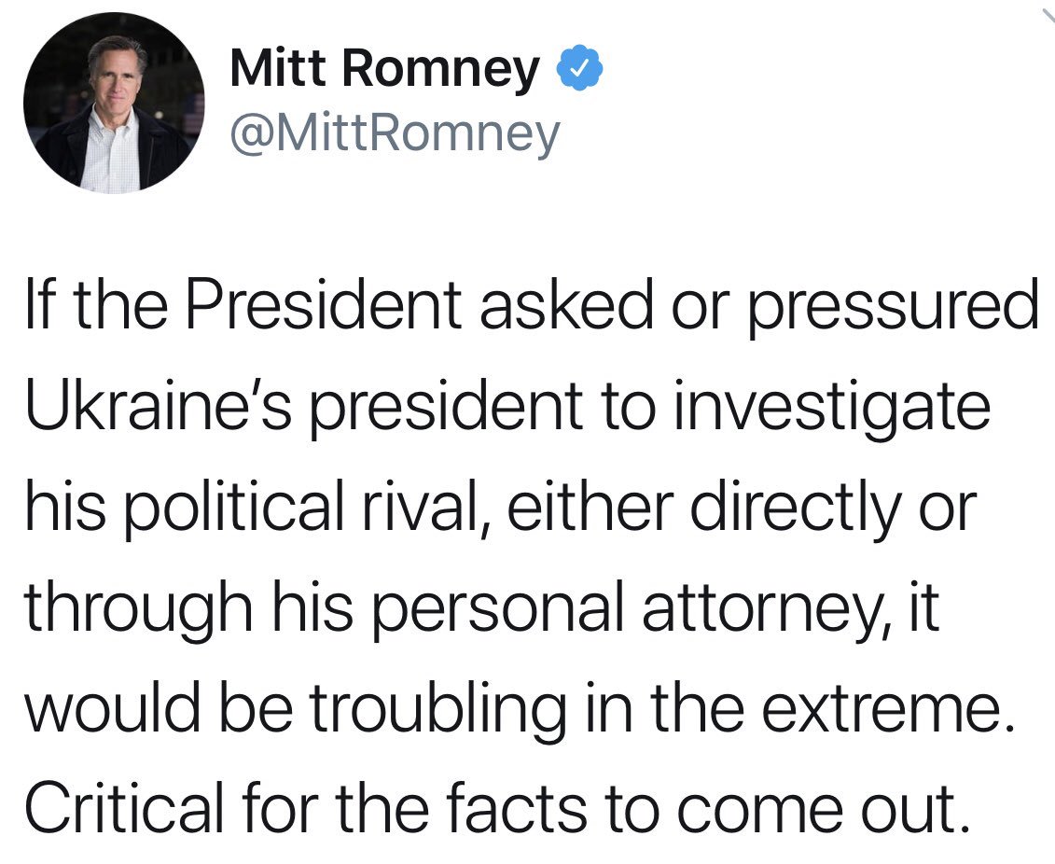Click the word "through" in the tweet
This screenshot has width=1055, height=864.
tap(139, 610)
